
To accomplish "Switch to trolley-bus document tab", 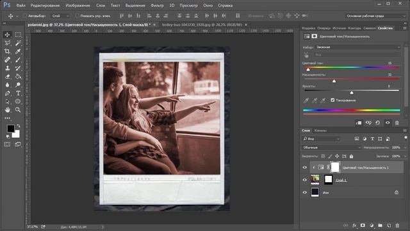I will pos(202,24).
